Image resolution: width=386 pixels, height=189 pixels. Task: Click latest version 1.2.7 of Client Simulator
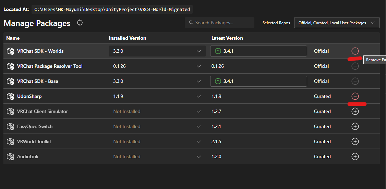pyautogui.click(x=216, y=111)
